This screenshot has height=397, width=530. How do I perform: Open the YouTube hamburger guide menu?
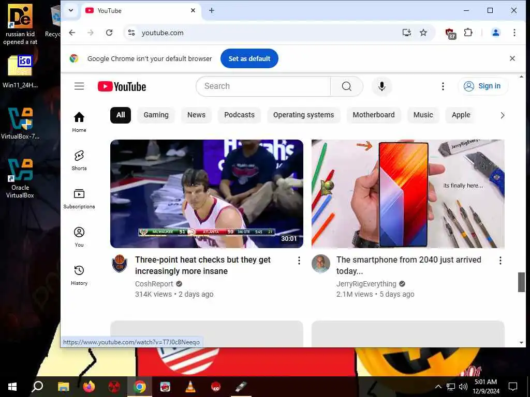pyautogui.click(x=79, y=86)
